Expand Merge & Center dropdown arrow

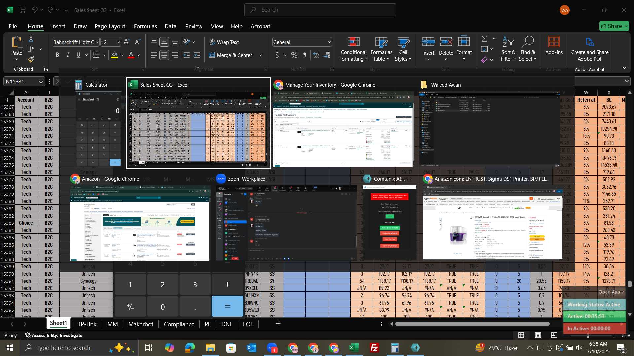tap(261, 55)
